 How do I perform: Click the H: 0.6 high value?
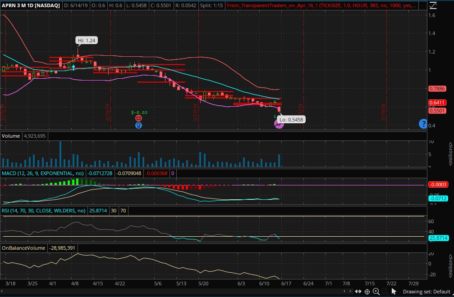click(x=116, y=5)
